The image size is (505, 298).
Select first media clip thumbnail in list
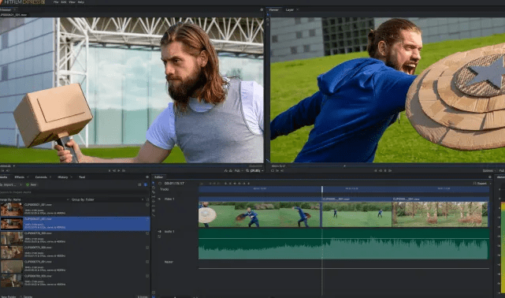(11, 209)
